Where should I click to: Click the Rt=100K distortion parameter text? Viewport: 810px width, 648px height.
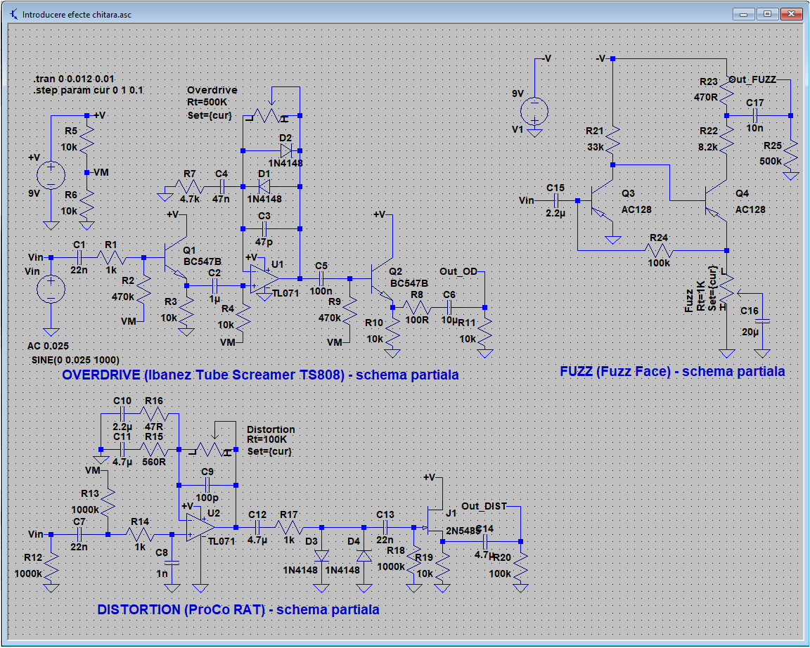coord(267,439)
